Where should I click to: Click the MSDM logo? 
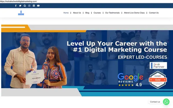[x=21, y=13]
